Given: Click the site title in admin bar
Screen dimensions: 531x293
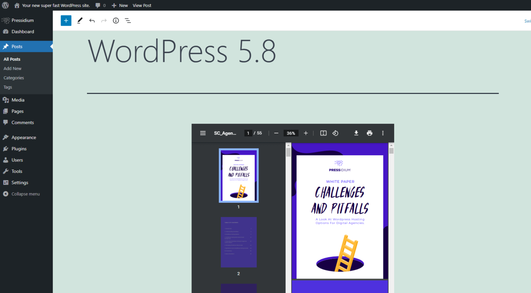Looking at the screenshot, I should [x=56, y=5].
